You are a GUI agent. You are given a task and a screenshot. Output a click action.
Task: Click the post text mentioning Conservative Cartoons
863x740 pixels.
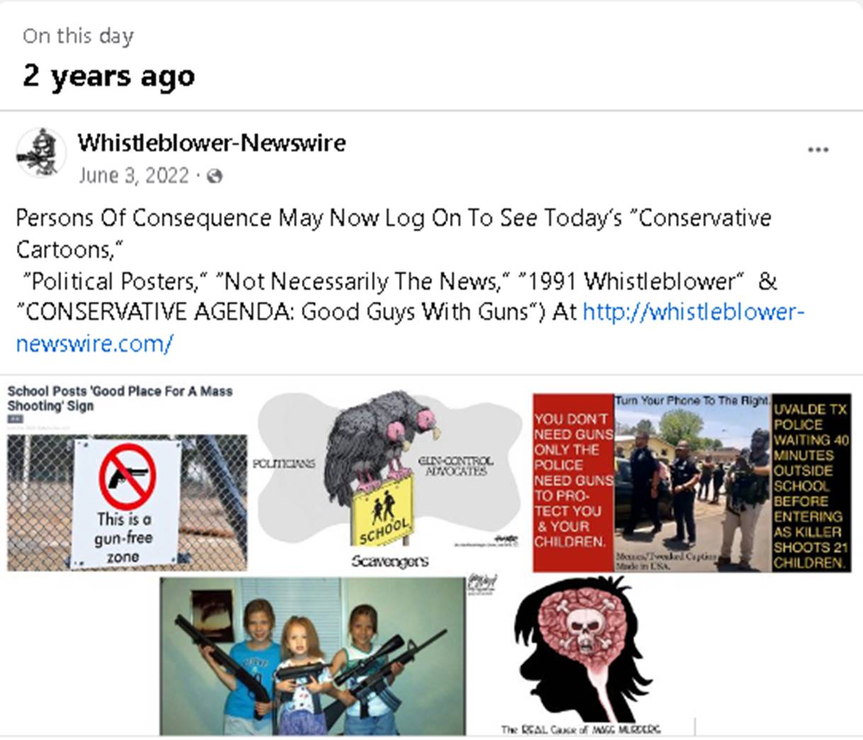(x=410, y=280)
